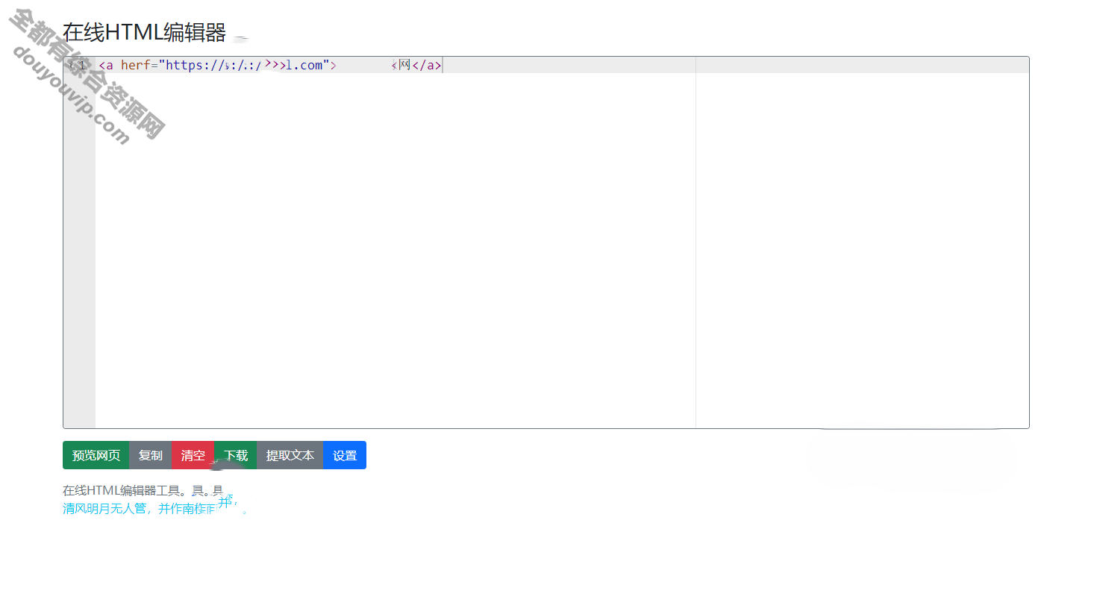Select line number 1 in gutter
Screen dimensions: 1094x614
[82, 65]
